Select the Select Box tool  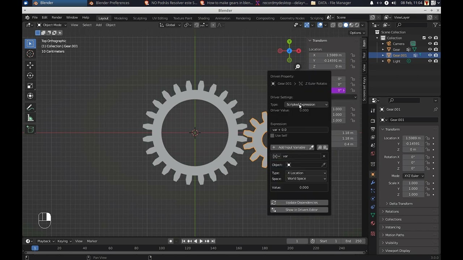click(30, 44)
